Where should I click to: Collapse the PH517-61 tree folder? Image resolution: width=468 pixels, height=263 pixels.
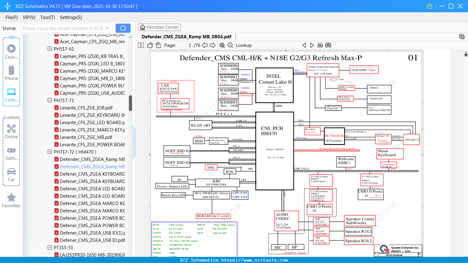tap(50, 49)
